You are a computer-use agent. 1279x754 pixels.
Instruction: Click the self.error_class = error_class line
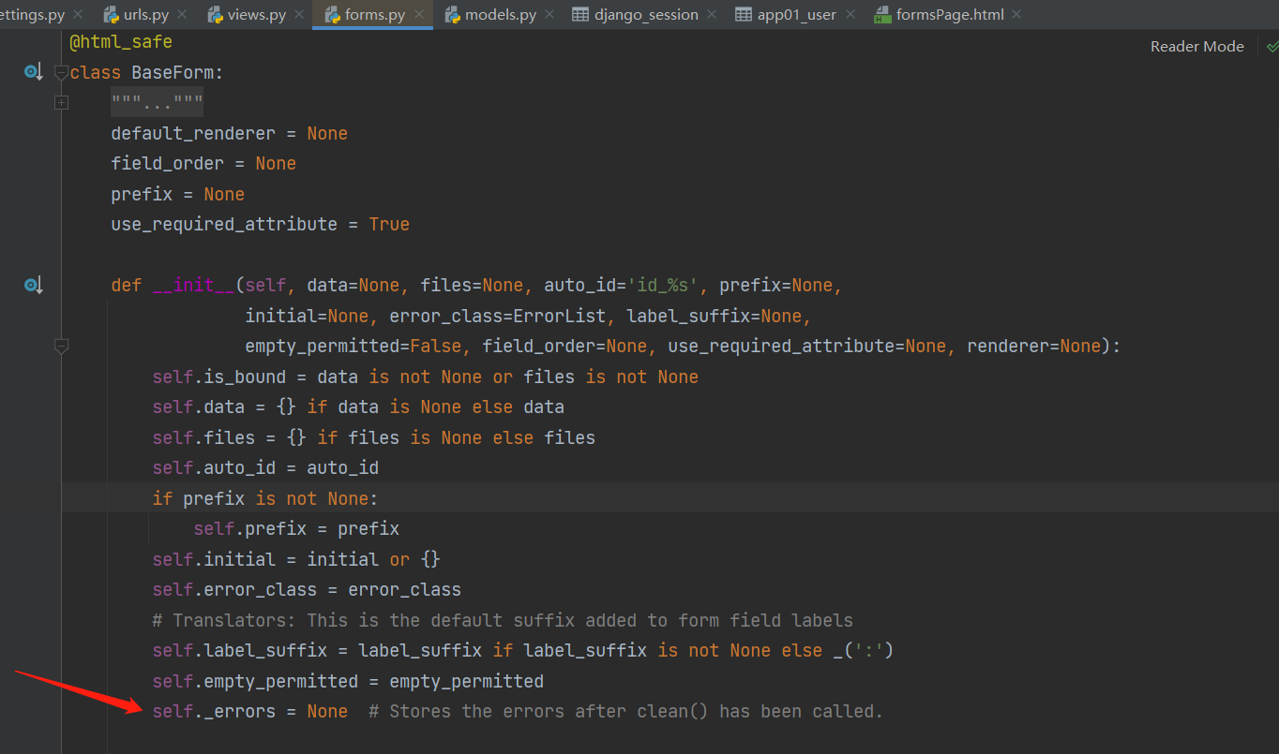[x=307, y=589]
